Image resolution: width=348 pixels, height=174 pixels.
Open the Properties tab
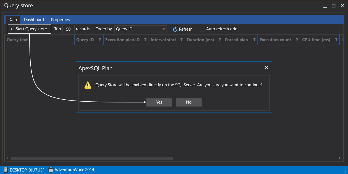pyautogui.click(x=60, y=20)
